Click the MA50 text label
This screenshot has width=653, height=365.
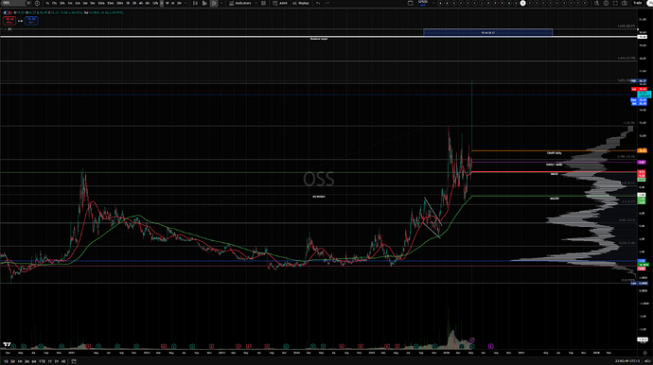tap(555, 174)
